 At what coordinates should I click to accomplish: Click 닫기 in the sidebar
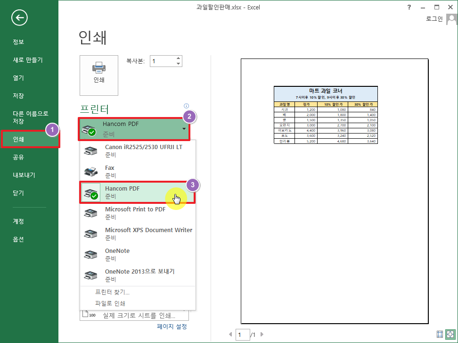18,193
